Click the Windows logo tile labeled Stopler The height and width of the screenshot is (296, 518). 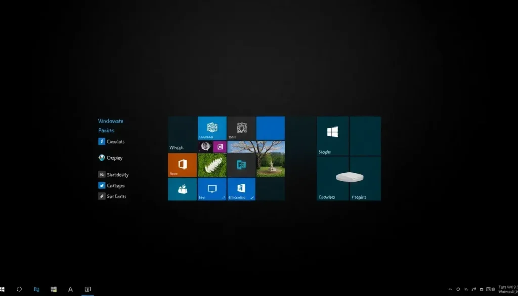[332, 136]
